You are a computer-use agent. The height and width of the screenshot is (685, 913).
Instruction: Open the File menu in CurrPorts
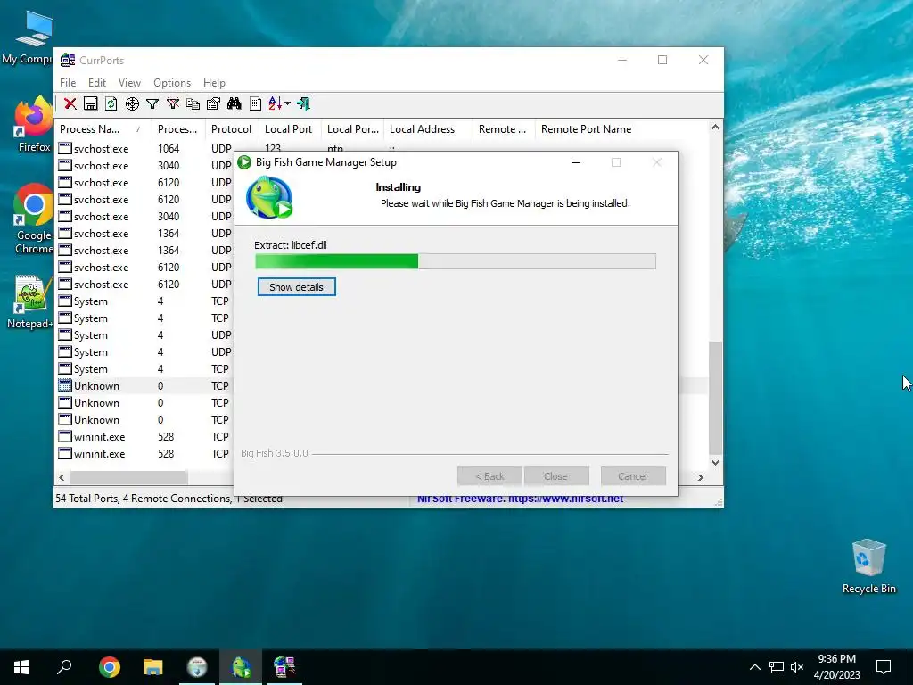pyautogui.click(x=68, y=83)
